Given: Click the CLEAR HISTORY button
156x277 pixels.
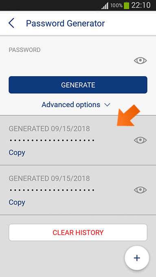Looking at the screenshot, I should pyautogui.click(x=78, y=232).
